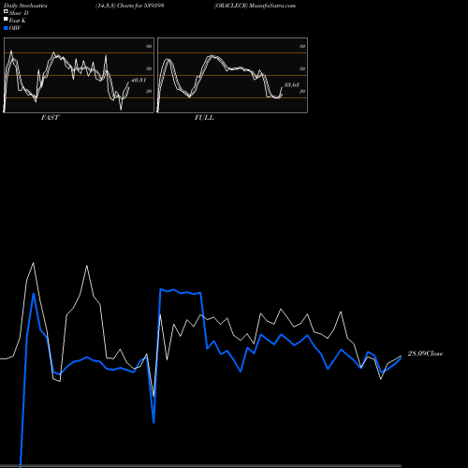Click the 50 axis label in FAST chart
The width and height of the screenshot is (468, 468).
(149, 69)
